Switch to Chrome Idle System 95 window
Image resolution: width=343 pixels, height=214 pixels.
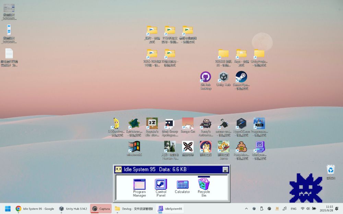click(35, 209)
